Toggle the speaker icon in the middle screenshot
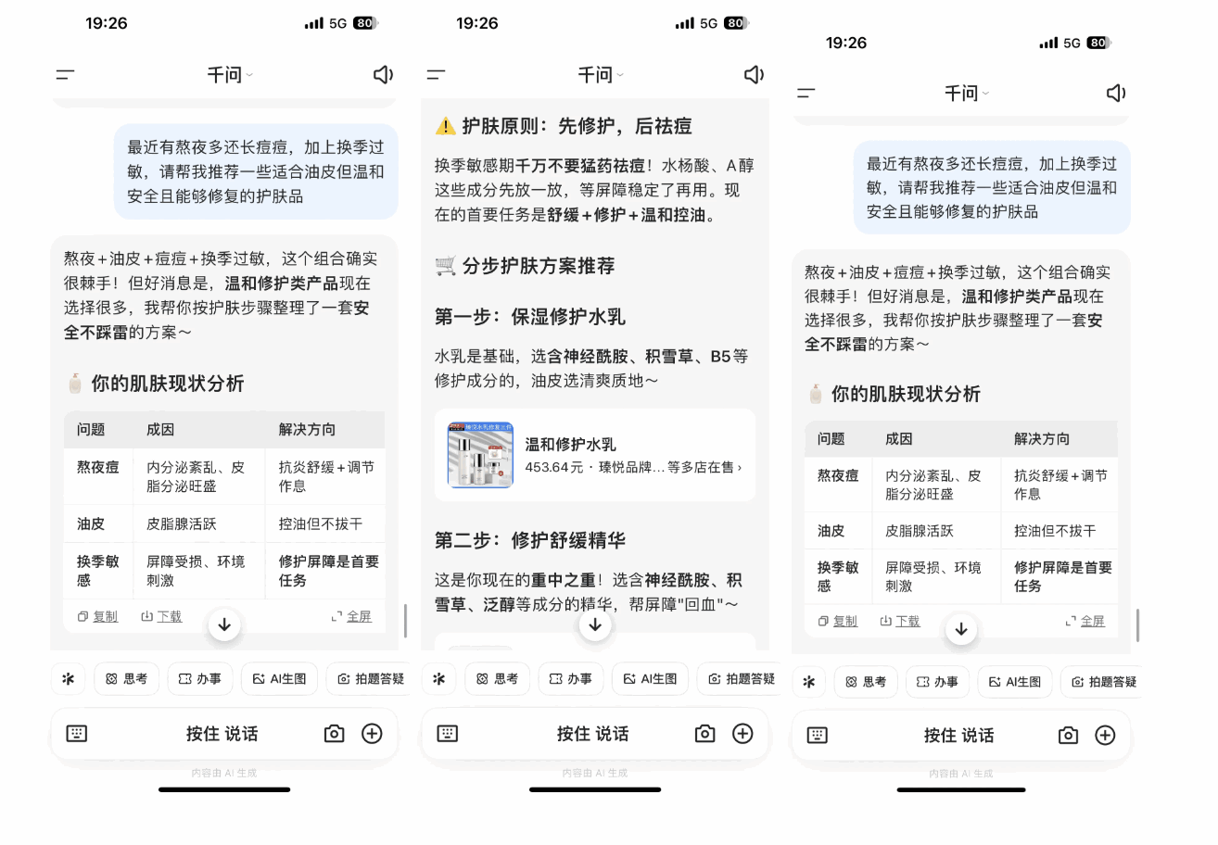Viewport: 1218px width, 845px height. tap(754, 75)
